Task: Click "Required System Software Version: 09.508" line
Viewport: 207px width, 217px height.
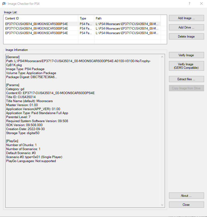Action: pyautogui.click(x=37, y=121)
